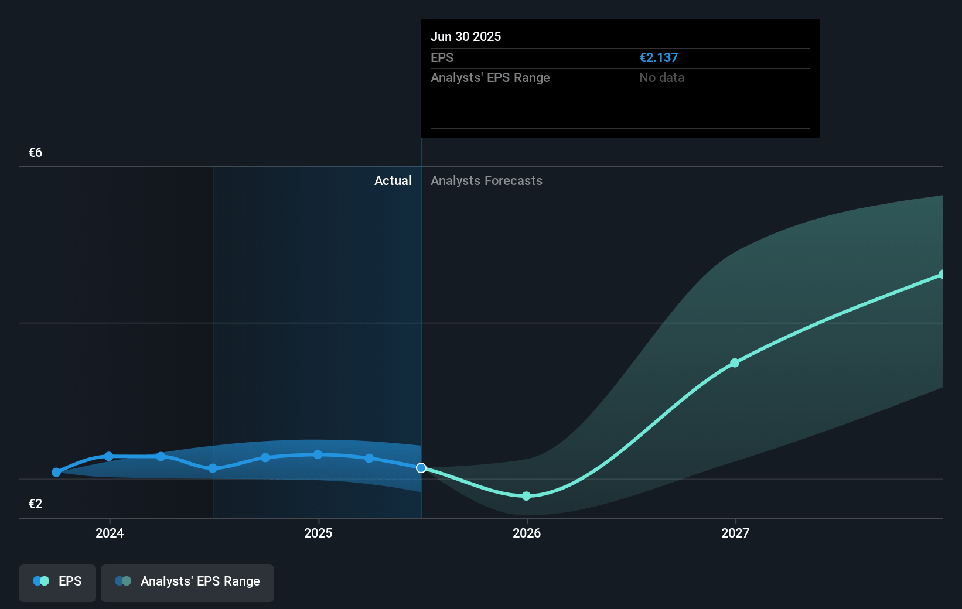Click the 'No data' tooltip value
Viewport: 962px width, 609px height.
click(x=662, y=78)
